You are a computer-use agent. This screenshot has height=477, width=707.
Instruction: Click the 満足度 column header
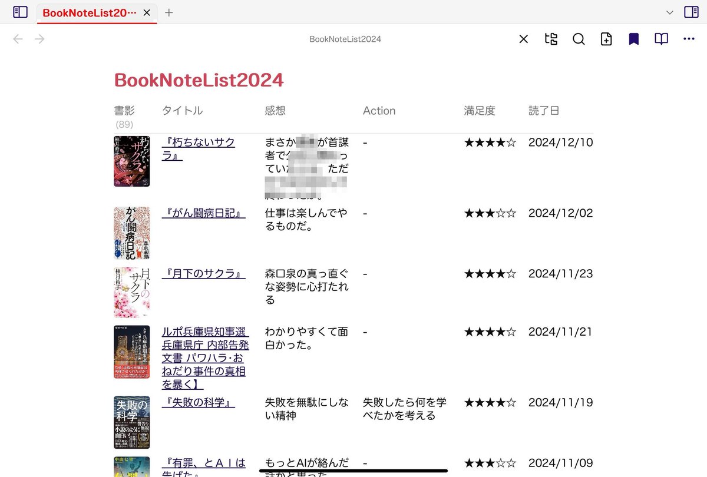click(x=480, y=111)
